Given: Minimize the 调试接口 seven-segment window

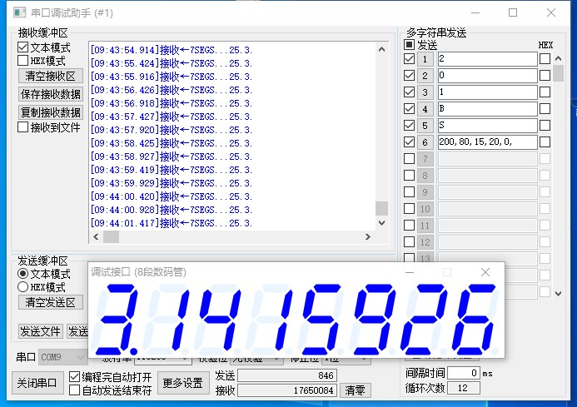Looking at the screenshot, I should click(410, 272).
